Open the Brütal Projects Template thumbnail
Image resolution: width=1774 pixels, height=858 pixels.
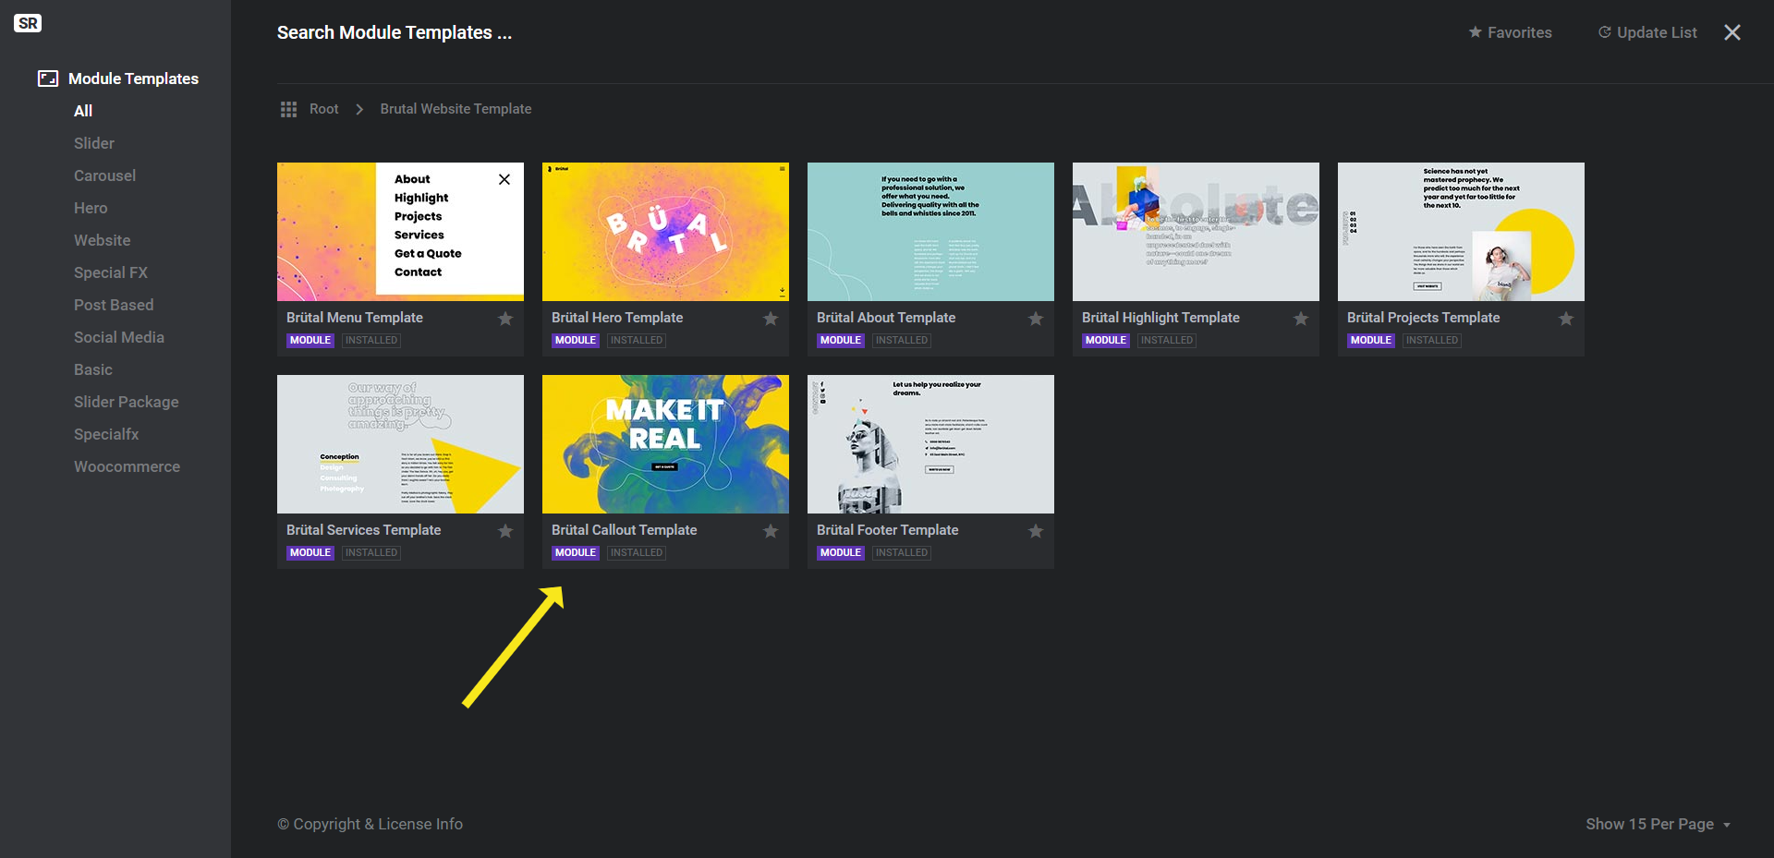point(1461,232)
